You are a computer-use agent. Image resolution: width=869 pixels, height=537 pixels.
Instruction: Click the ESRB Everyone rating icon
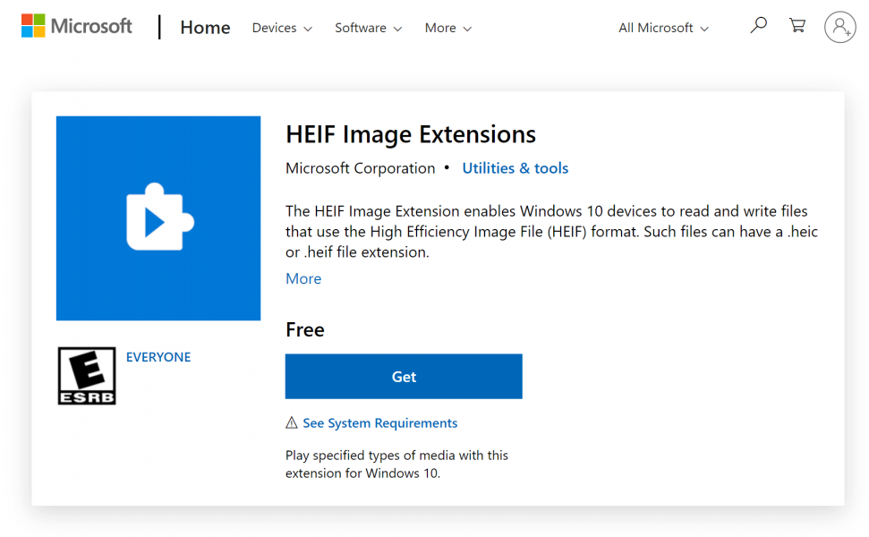point(87,375)
